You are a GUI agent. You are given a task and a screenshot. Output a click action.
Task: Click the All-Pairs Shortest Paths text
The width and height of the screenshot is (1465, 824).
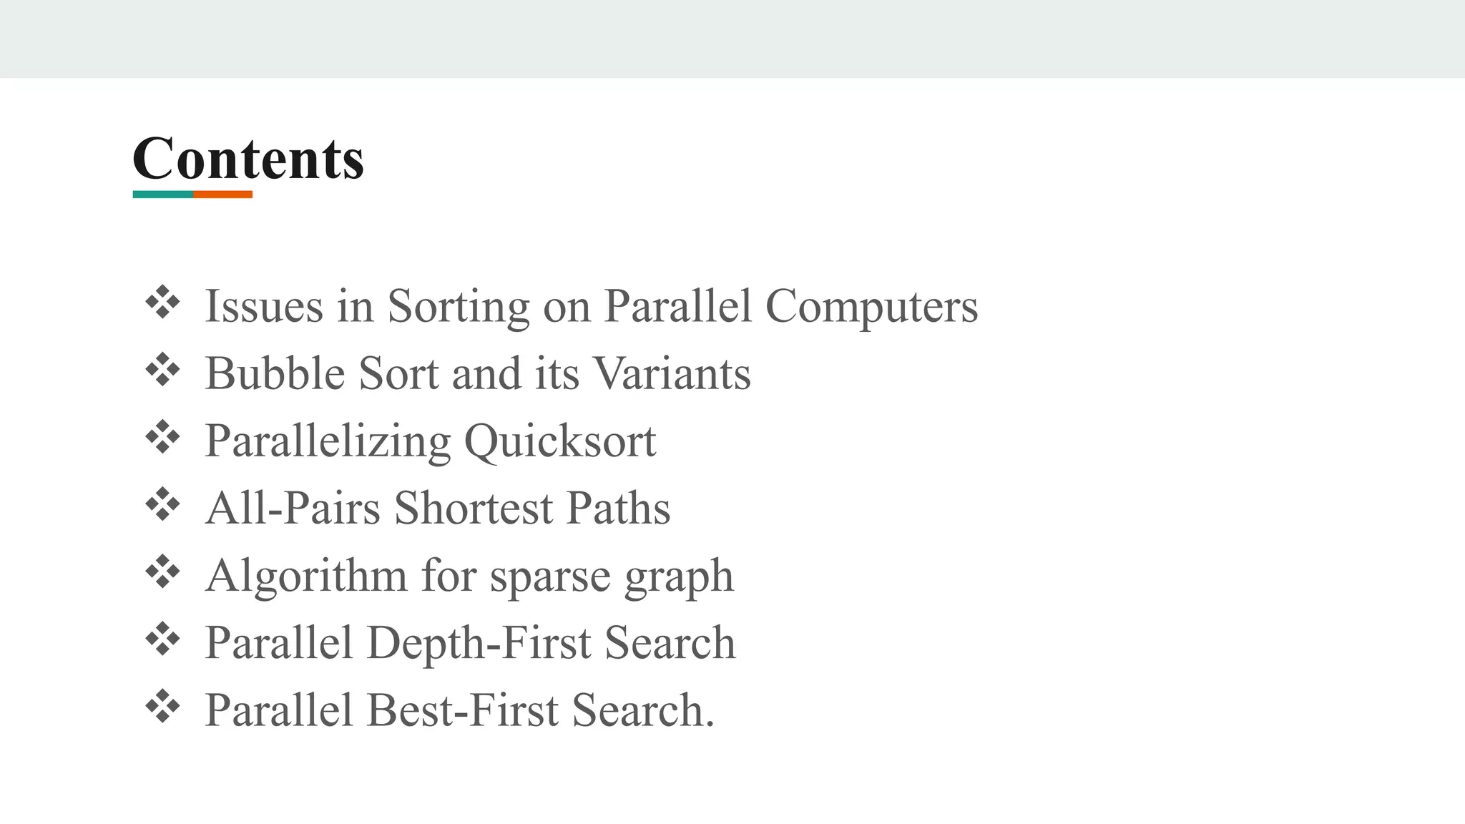[x=437, y=508]
